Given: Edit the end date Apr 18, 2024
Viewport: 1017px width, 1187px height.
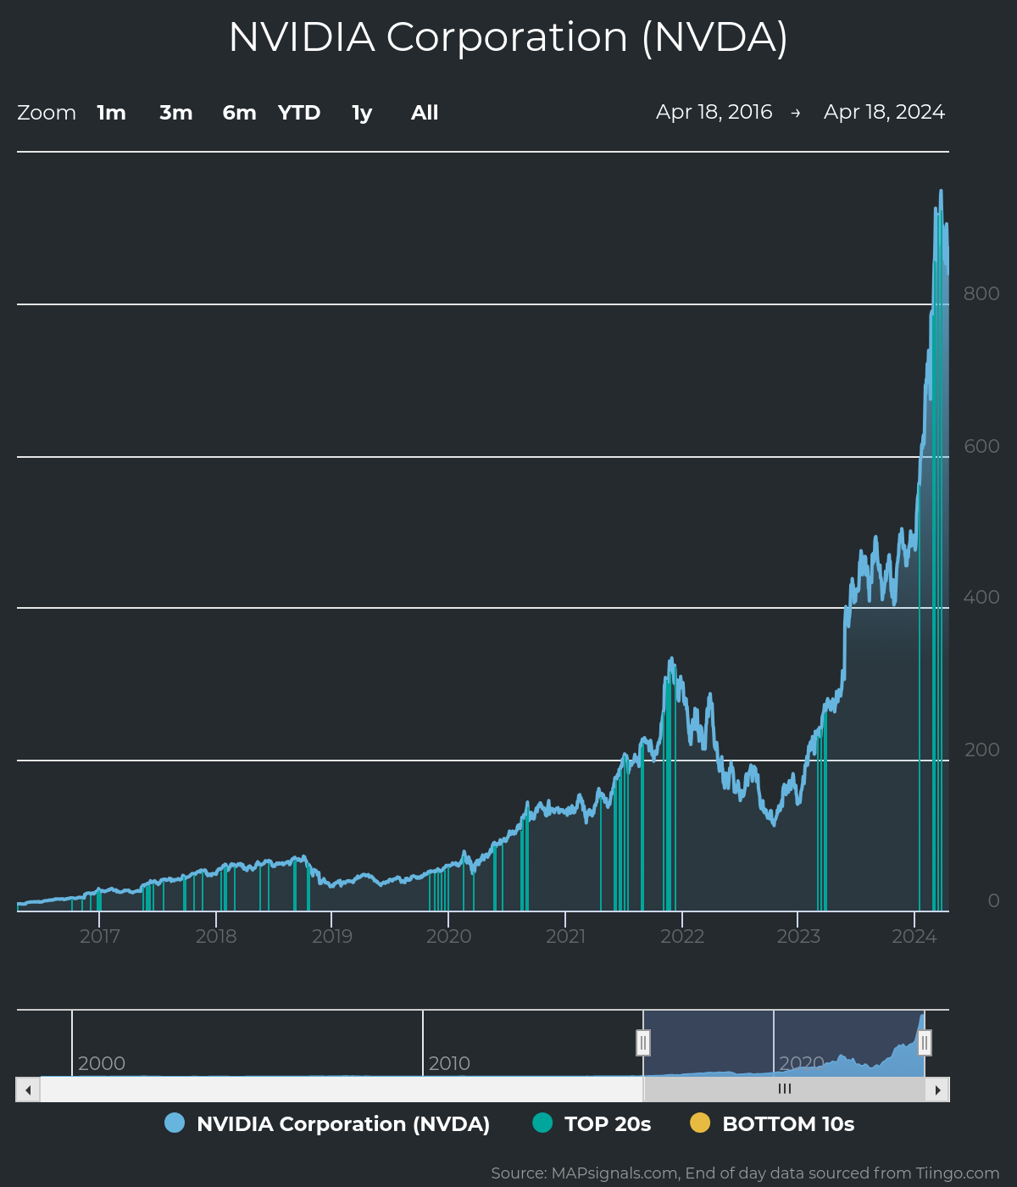Looking at the screenshot, I should (x=884, y=112).
